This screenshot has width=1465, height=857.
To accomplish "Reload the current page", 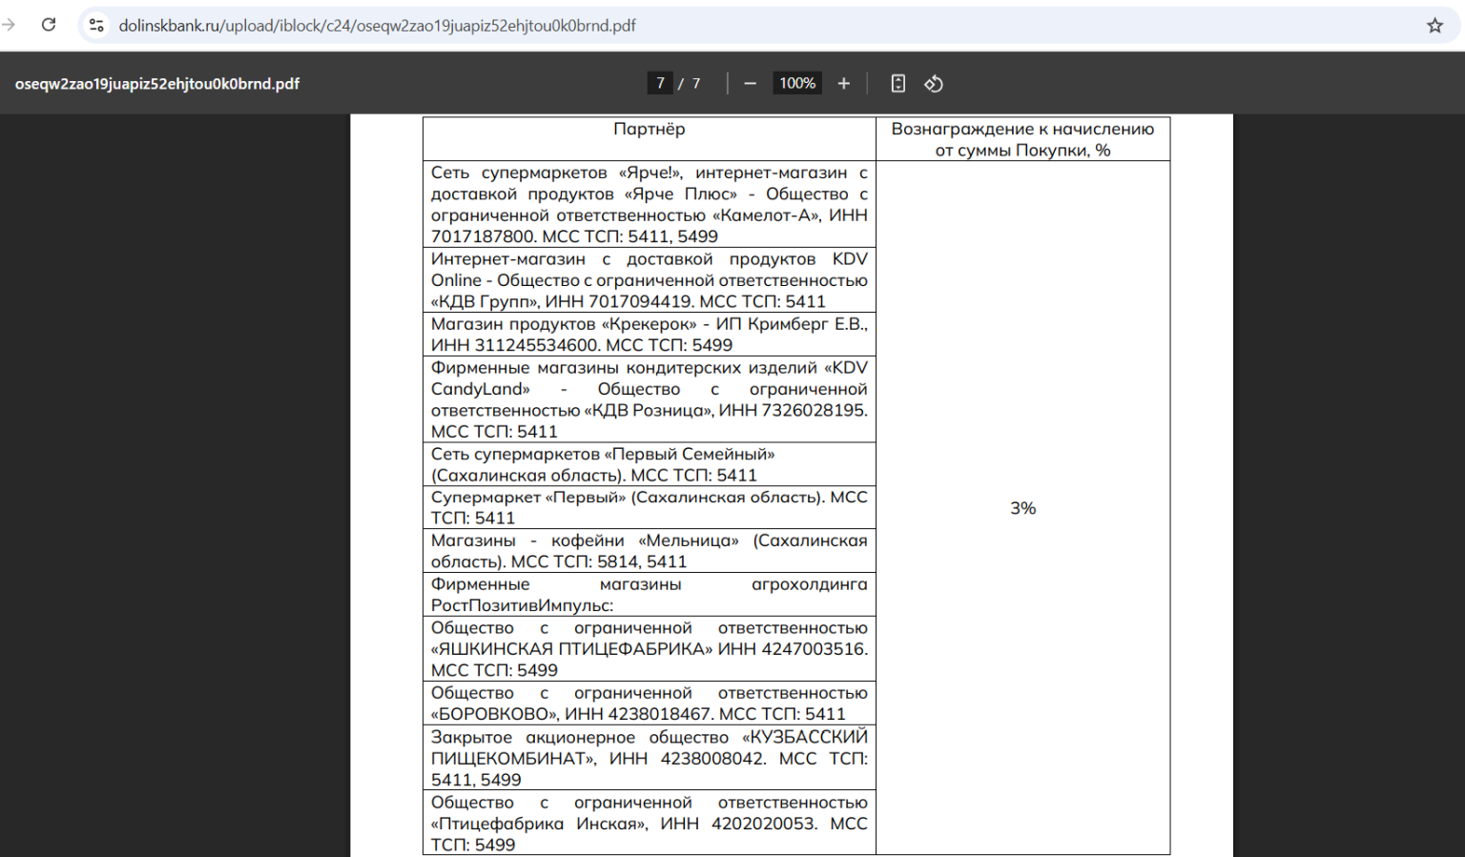I will tap(49, 25).
